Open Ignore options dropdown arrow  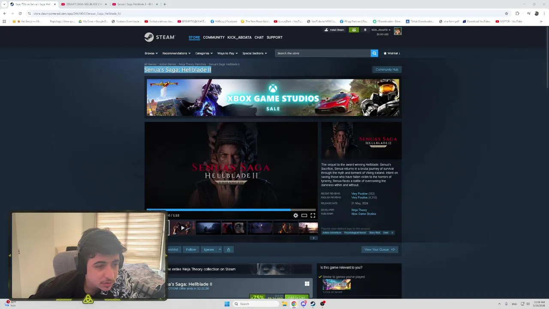tap(220, 249)
